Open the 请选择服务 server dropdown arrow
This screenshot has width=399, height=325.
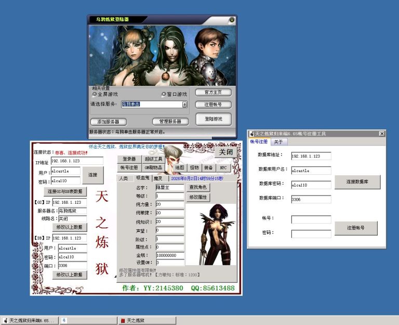[184, 104]
